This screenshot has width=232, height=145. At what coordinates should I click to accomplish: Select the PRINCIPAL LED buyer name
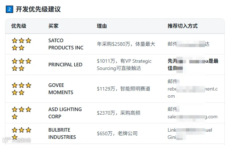[x=65, y=65]
